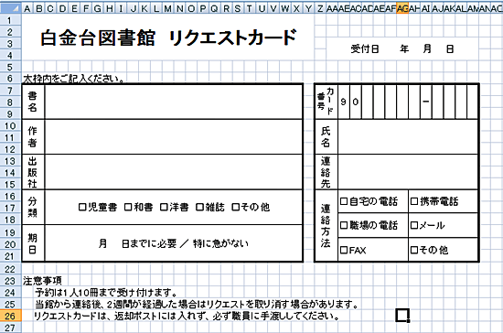Click the 分類 label cell
Image resolution: width=503 pixels, height=333 pixels.
click(x=33, y=208)
